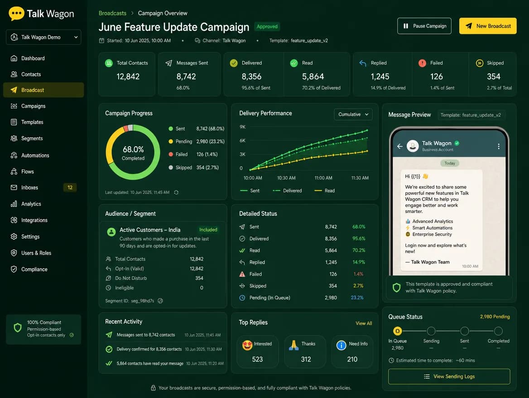Click the yellow Pending legend dot
The width and height of the screenshot is (529, 398).
tap(171, 142)
